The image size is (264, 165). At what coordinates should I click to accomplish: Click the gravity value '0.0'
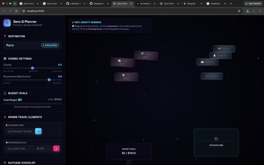click(x=60, y=64)
